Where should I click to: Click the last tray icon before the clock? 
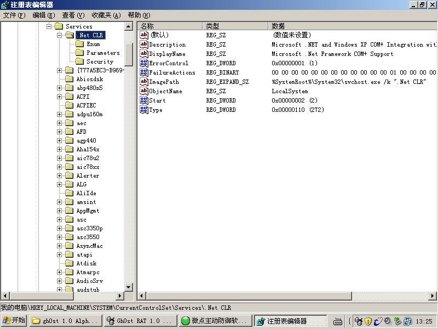(408, 321)
